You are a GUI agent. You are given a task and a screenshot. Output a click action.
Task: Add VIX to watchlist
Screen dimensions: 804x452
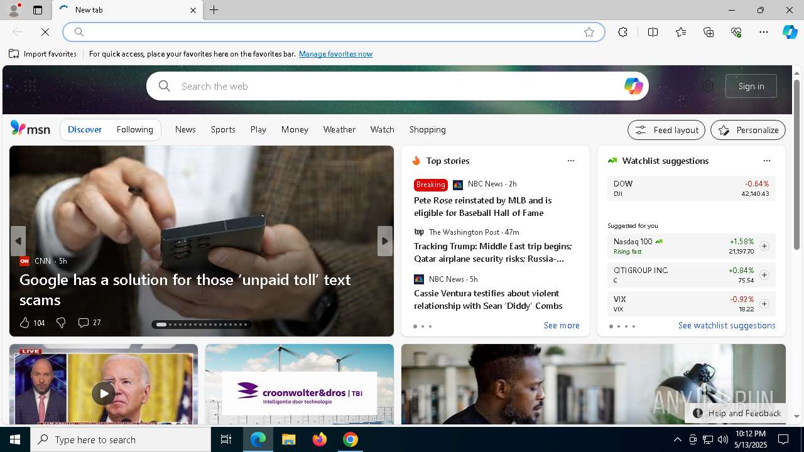(764, 304)
